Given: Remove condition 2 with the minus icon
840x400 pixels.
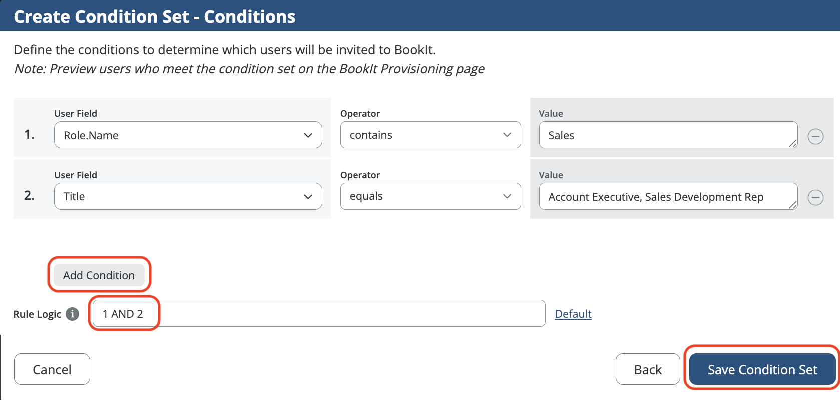Looking at the screenshot, I should (x=815, y=197).
